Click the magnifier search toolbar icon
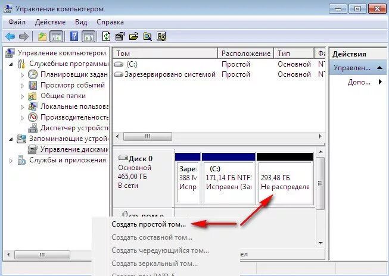Image resolution: width=389 pixels, height=276 pixels. point(147,37)
